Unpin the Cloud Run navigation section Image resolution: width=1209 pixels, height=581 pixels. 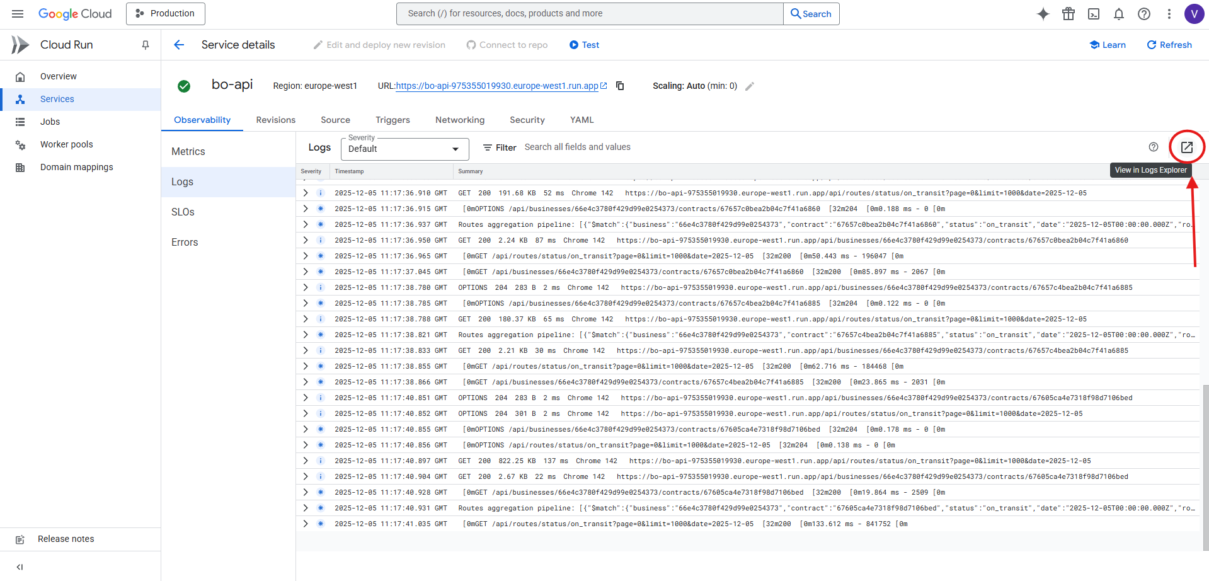pyautogui.click(x=146, y=45)
